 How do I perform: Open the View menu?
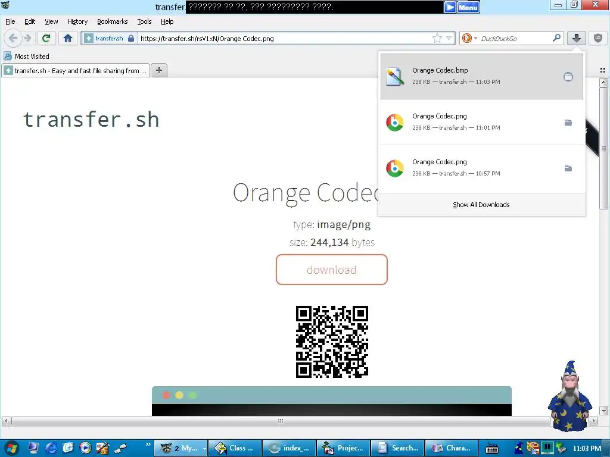click(51, 21)
